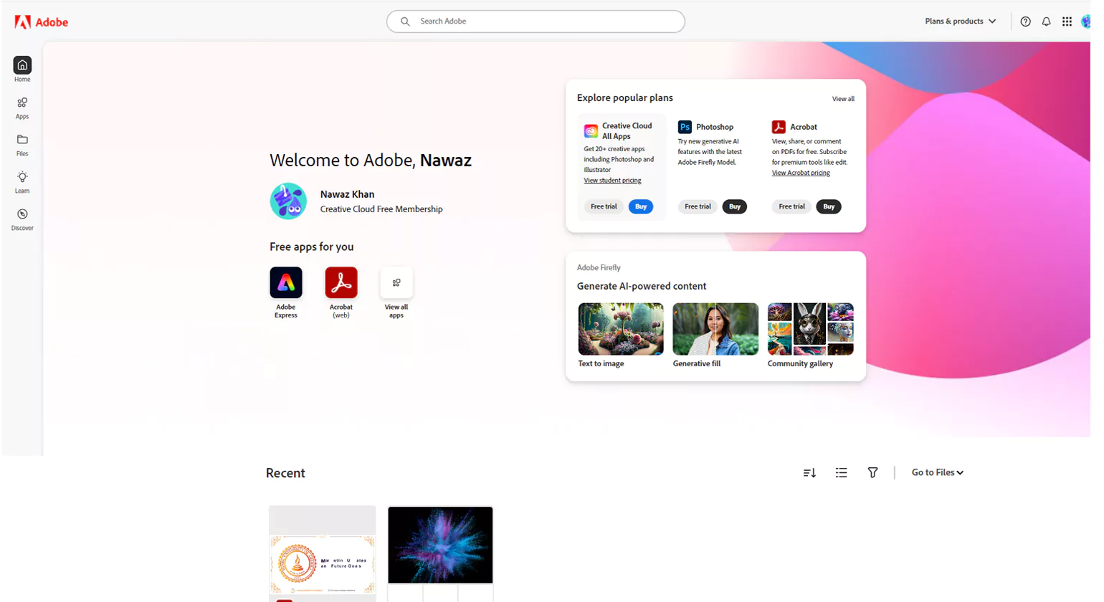This screenshot has width=1104, height=602.
Task: Launch Adobe Express from free apps
Action: 286,282
